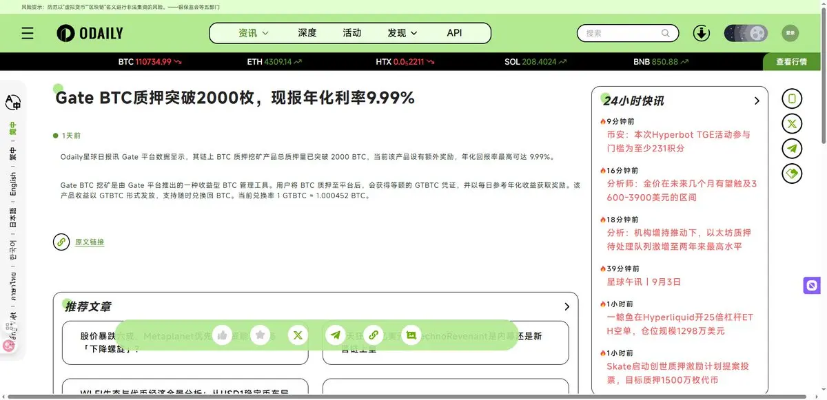Open news: 星球午讯 9月3日
This screenshot has height=400, width=827.
click(x=644, y=282)
